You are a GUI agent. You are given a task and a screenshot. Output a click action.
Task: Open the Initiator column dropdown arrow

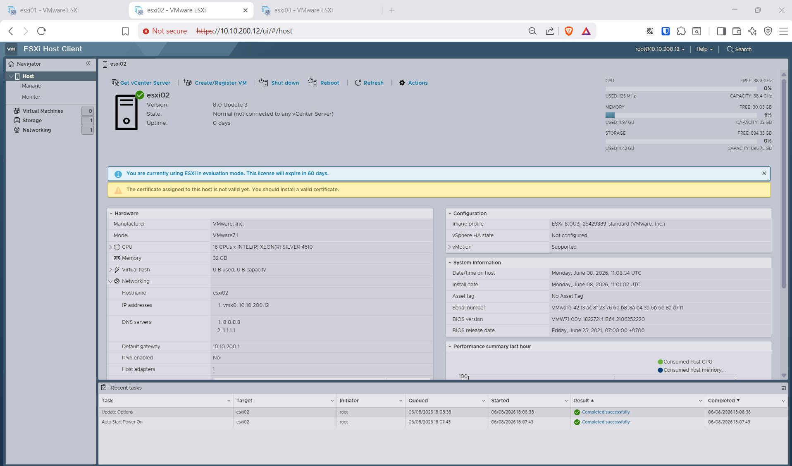pyautogui.click(x=401, y=401)
